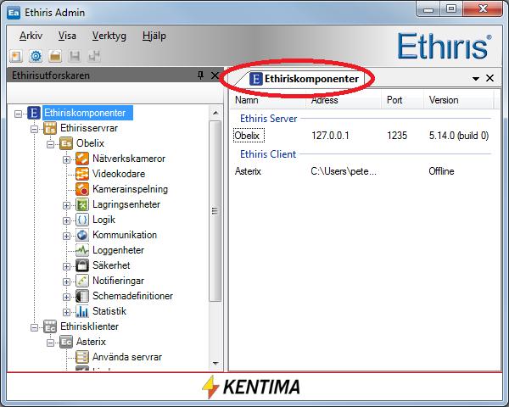The image size is (509, 407).
Task: Select the Obelix row in the list
Action: click(362, 136)
